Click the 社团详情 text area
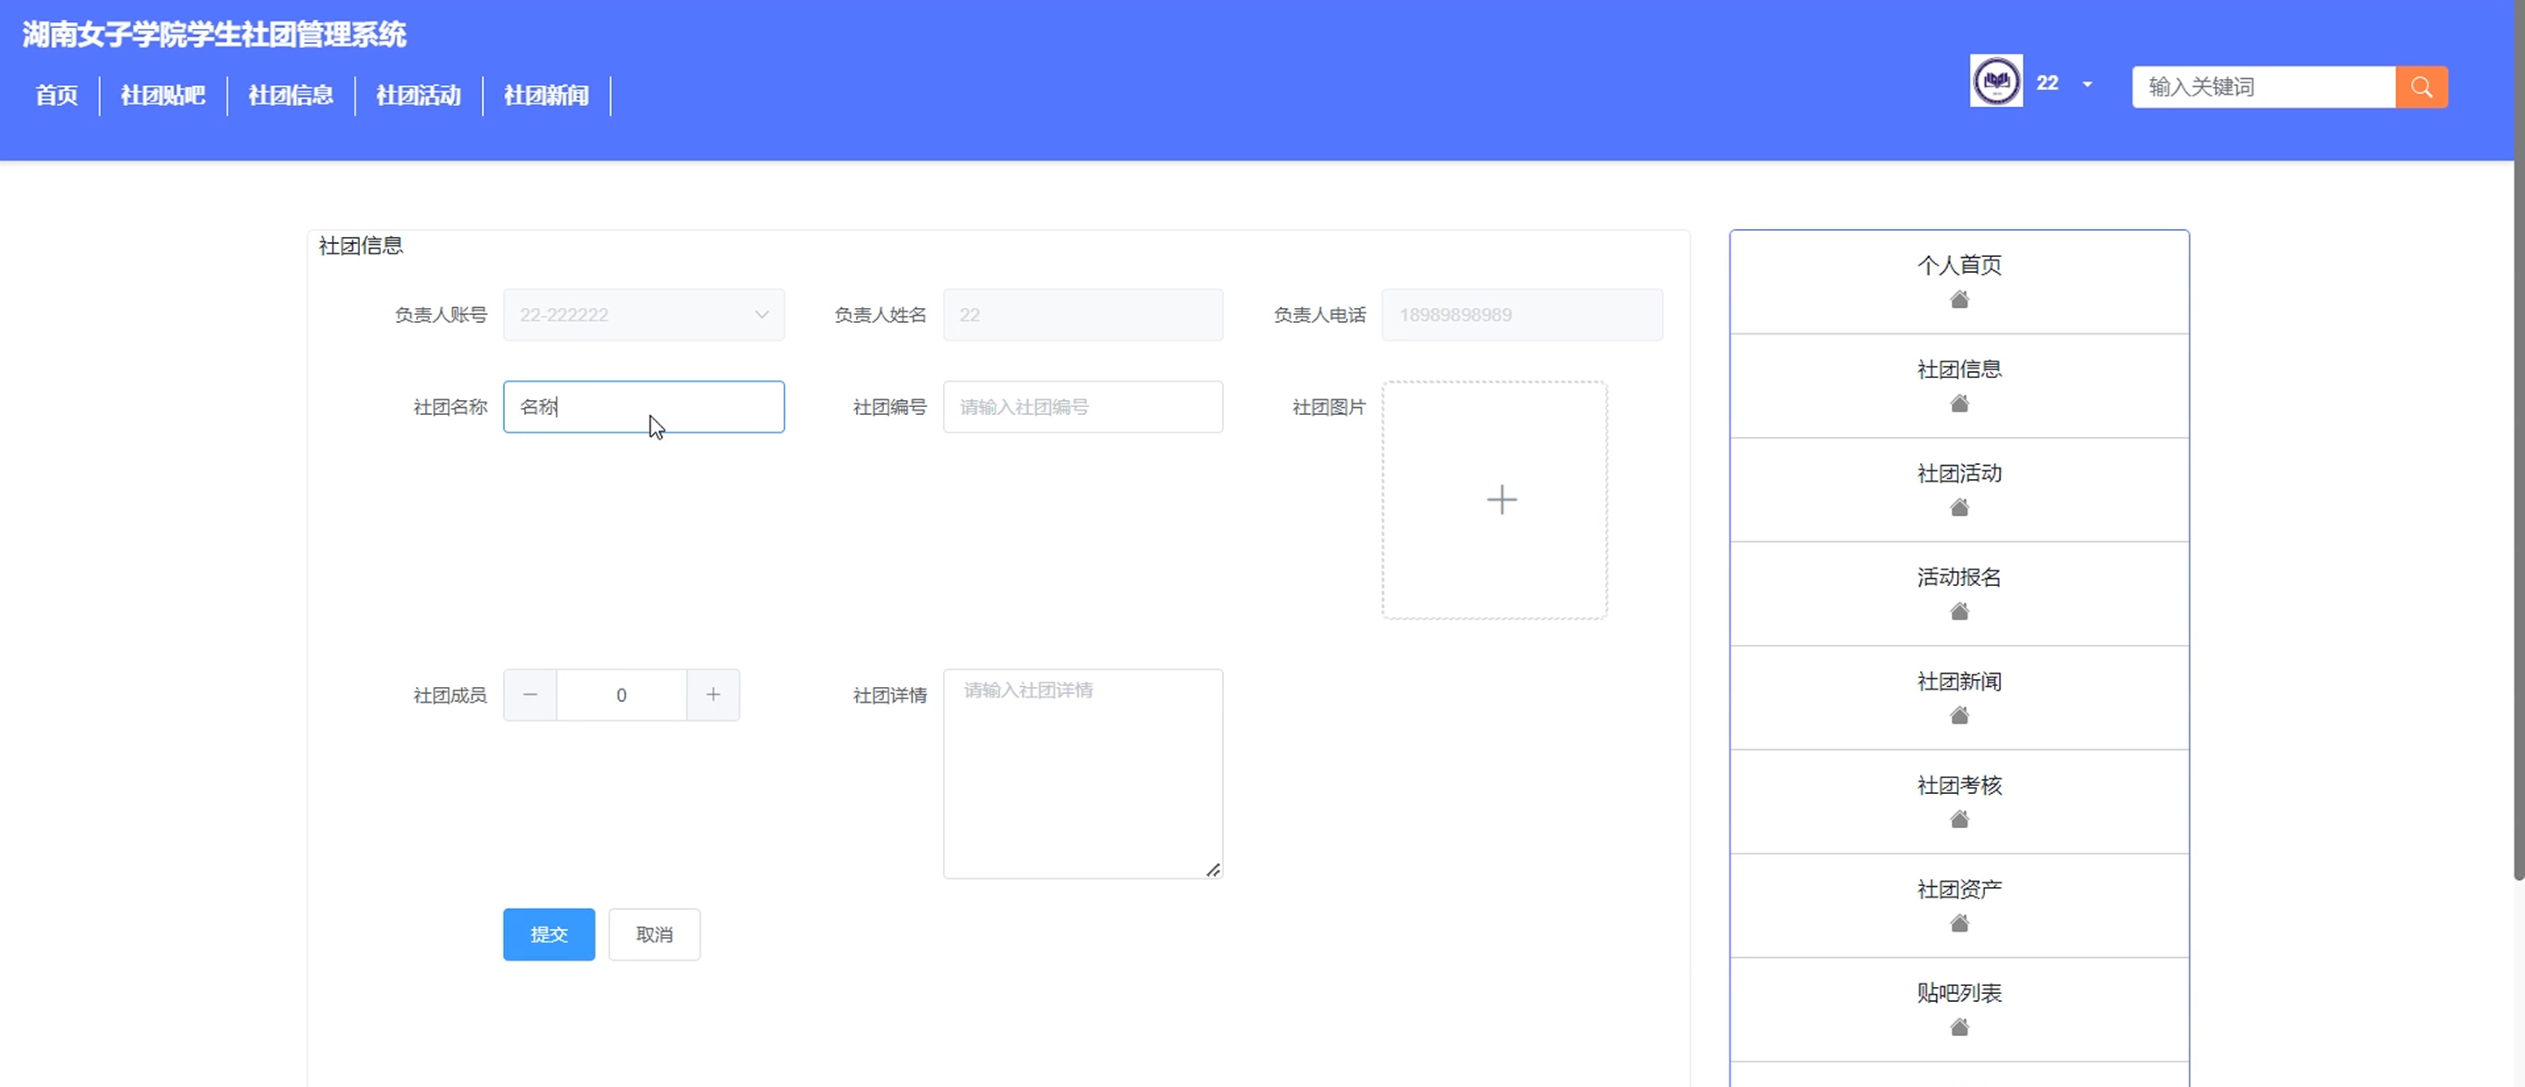2525x1087 pixels. (1083, 774)
